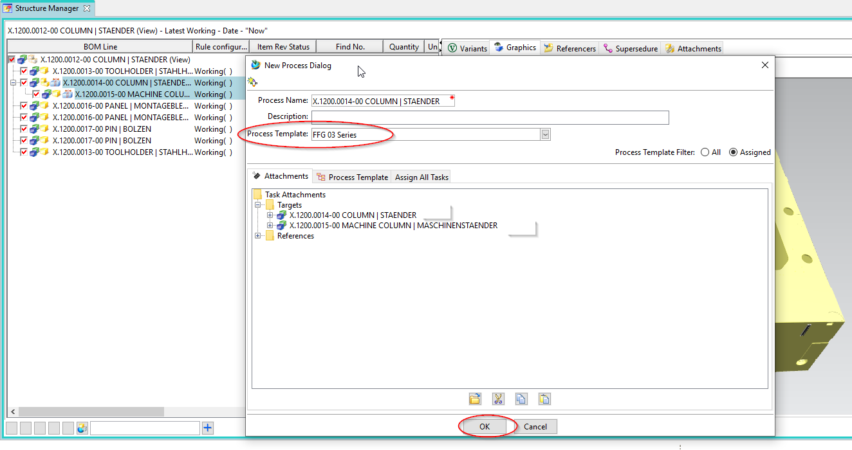Click the small wizard icon under dialog title
852x450 pixels.
[x=253, y=82]
